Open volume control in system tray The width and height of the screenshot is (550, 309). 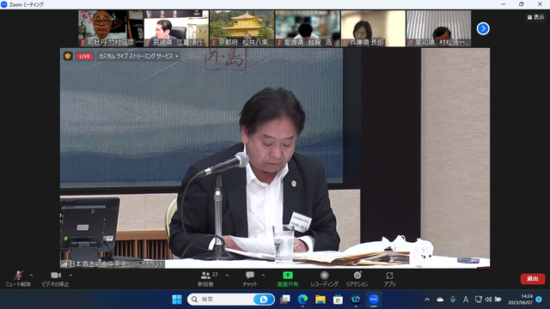tap(488, 300)
